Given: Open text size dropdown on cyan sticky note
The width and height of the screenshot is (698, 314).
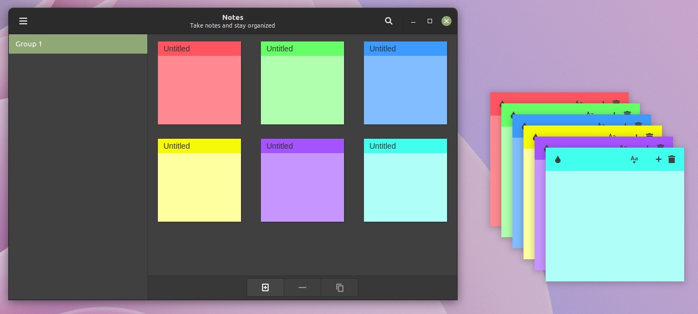Looking at the screenshot, I should (634, 159).
